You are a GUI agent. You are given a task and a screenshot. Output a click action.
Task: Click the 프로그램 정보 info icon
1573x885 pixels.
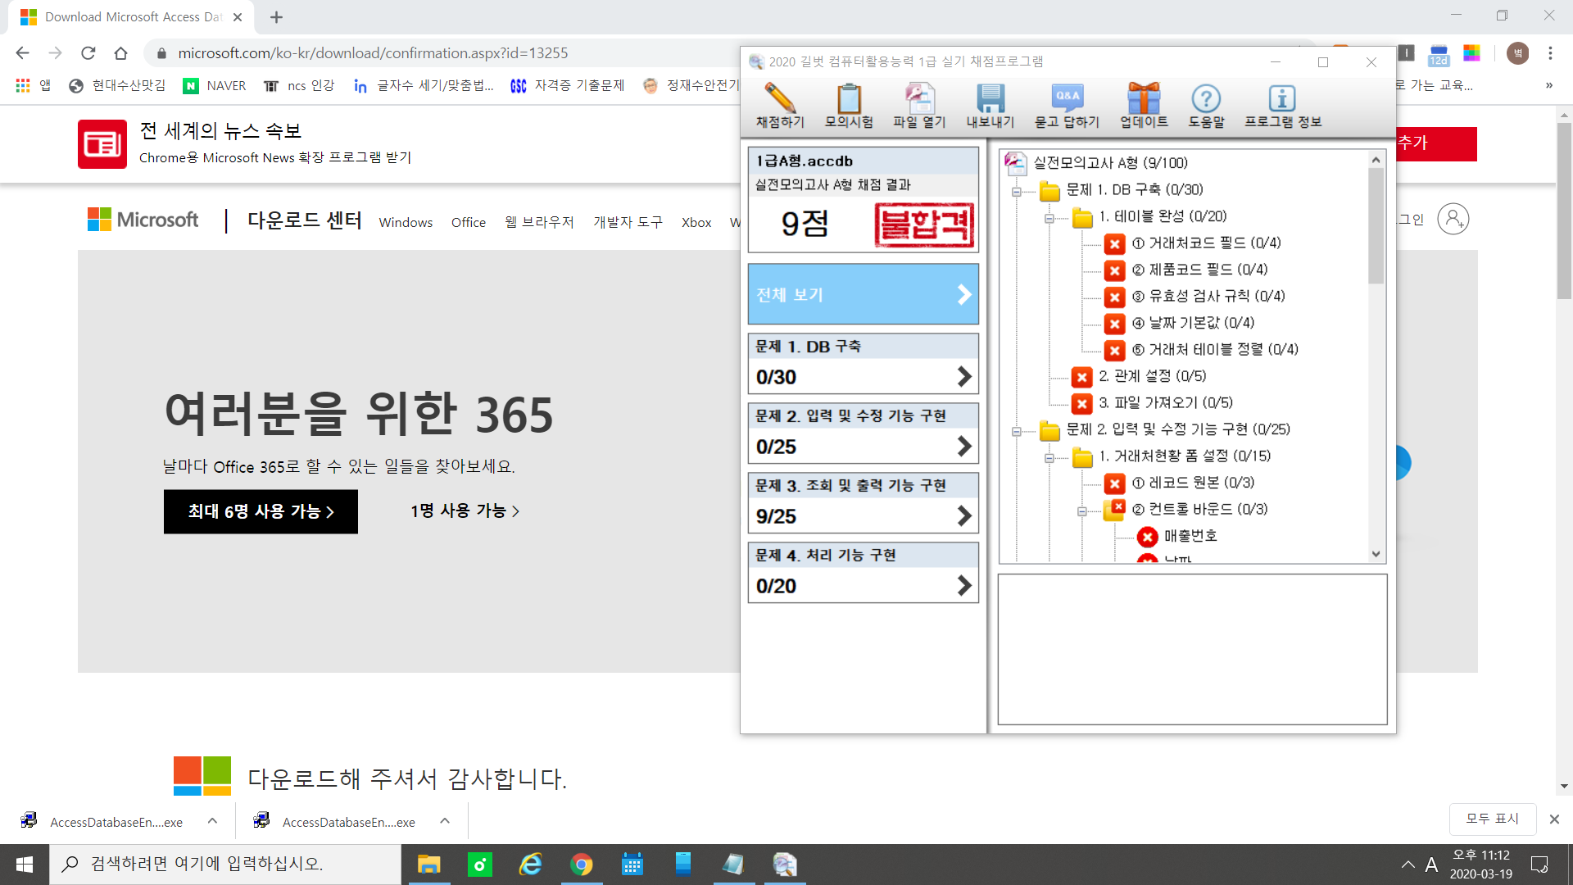[1282, 99]
